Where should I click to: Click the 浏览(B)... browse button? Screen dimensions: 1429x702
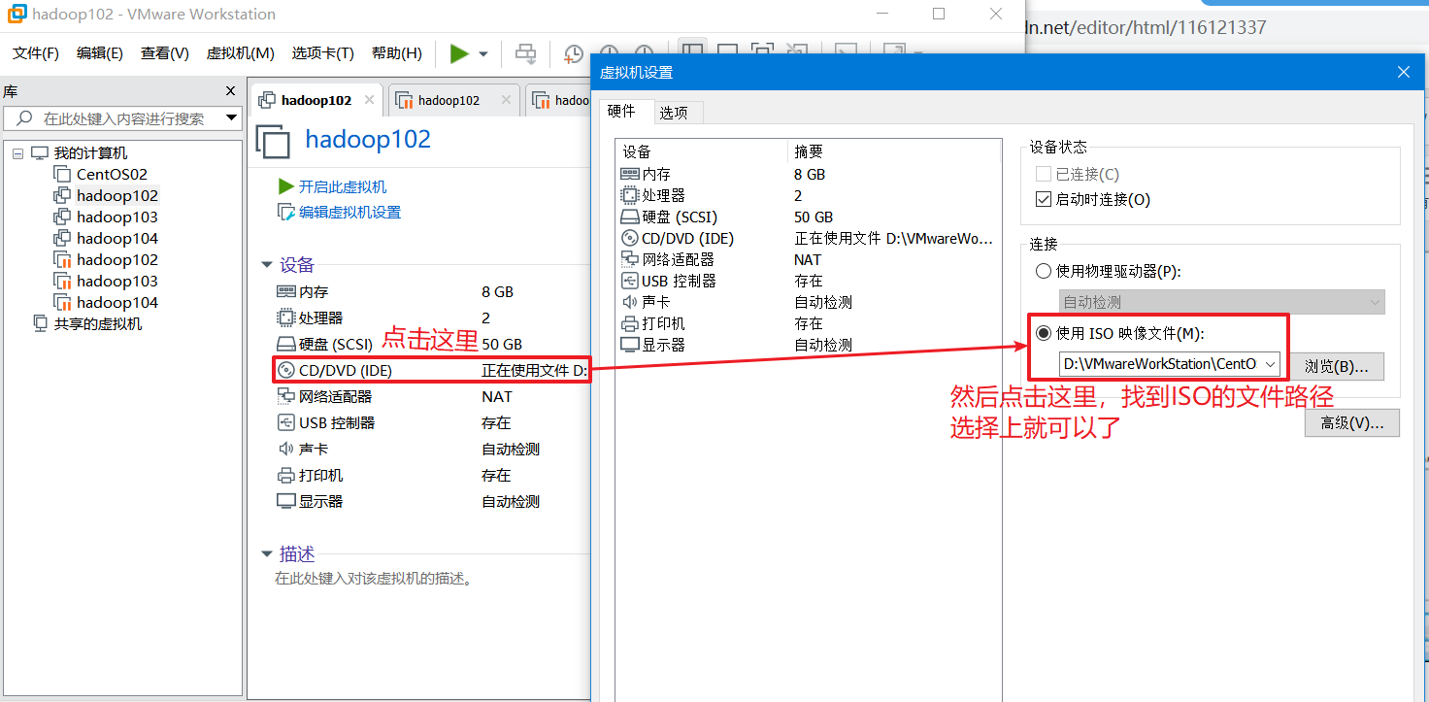[1336, 366]
